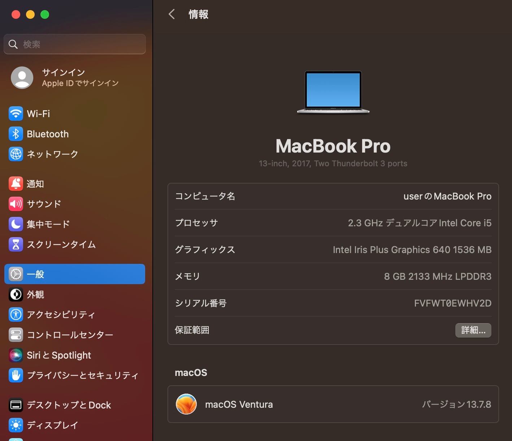Click the 通知 bell icon

point(16,184)
